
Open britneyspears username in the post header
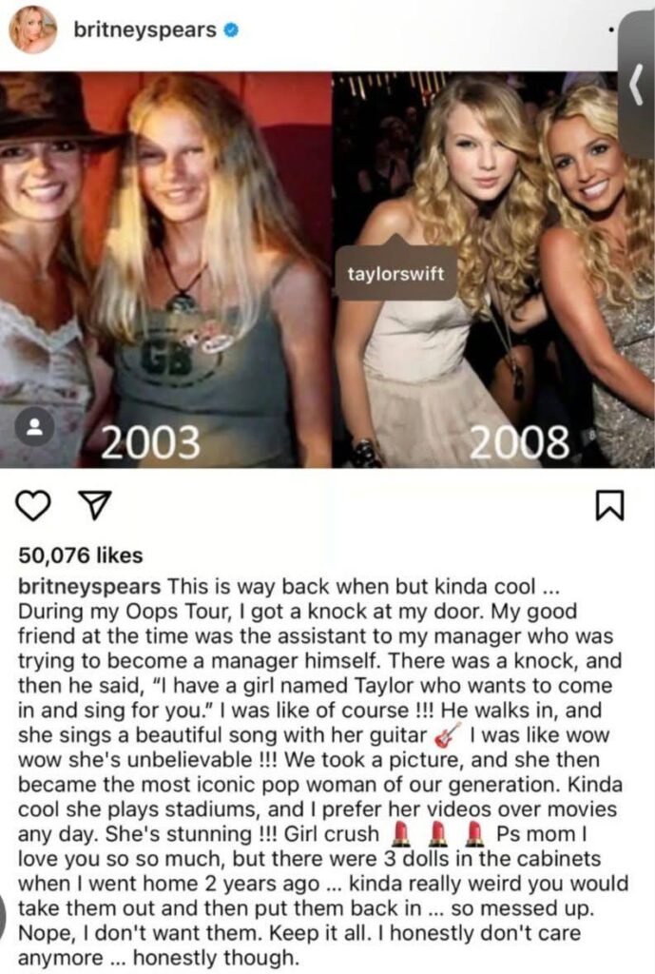pyautogui.click(x=144, y=29)
